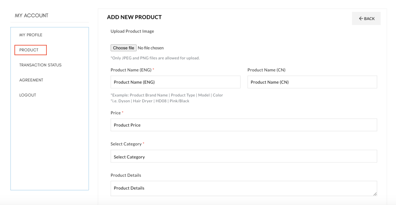The image size is (396, 205).
Task: Click the Choose file upload button
Action: 123,48
